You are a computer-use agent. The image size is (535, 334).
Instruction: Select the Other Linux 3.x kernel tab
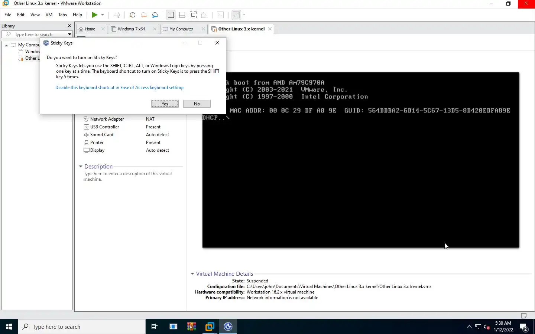click(x=241, y=29)
